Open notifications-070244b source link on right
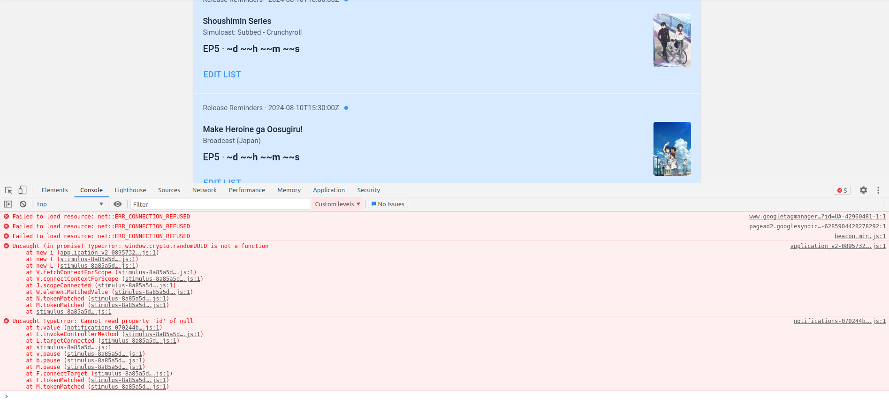889x413 pixels. coord(839,321)
